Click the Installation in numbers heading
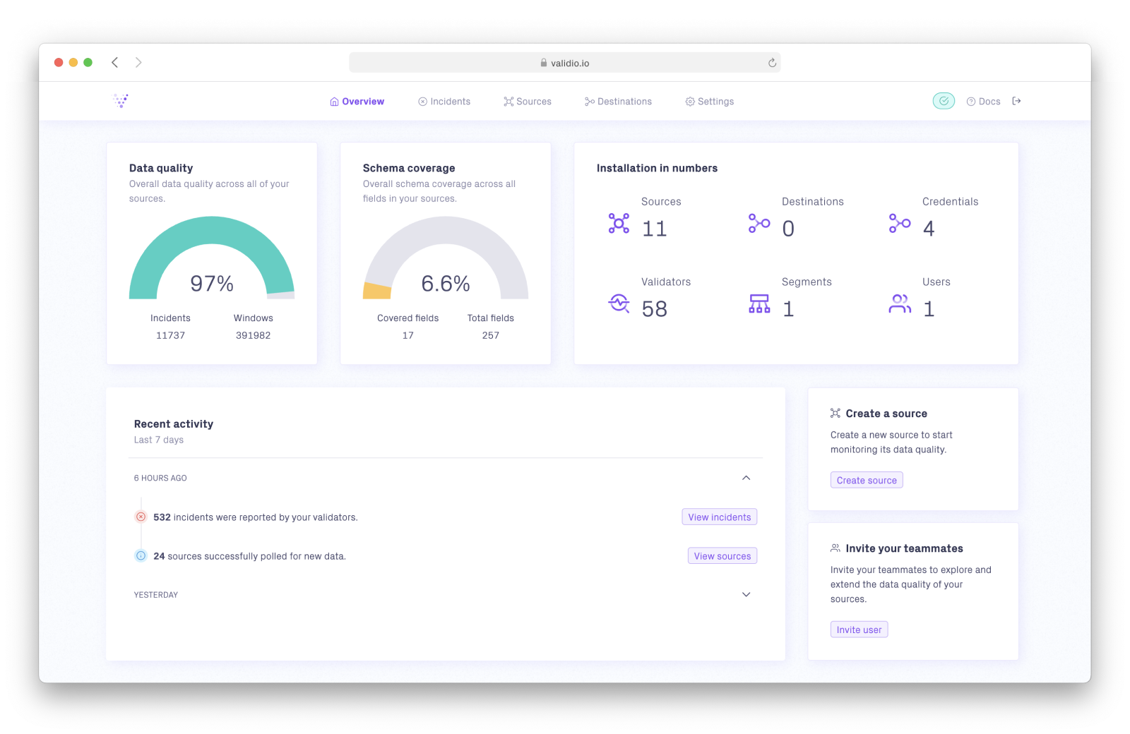Viewport: 1130px width, 734px height. (x=657, y=168)
